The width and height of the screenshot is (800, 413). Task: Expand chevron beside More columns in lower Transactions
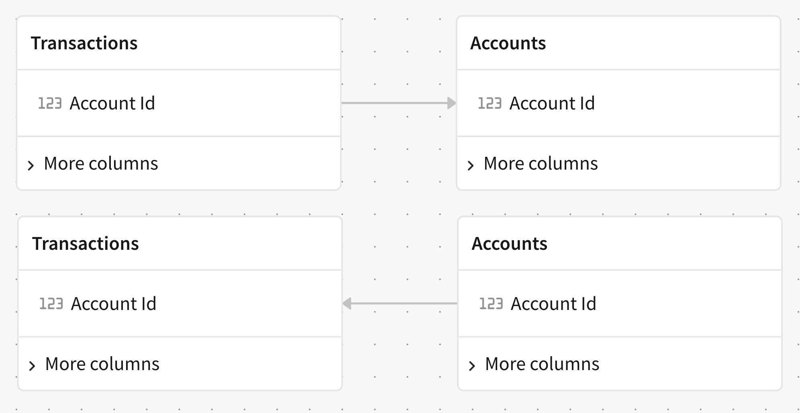coord(32,366)
